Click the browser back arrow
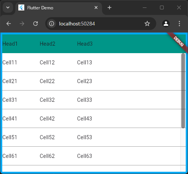This screenshot has width=188, height=174. pyautogui.click(x=9, y=24)
